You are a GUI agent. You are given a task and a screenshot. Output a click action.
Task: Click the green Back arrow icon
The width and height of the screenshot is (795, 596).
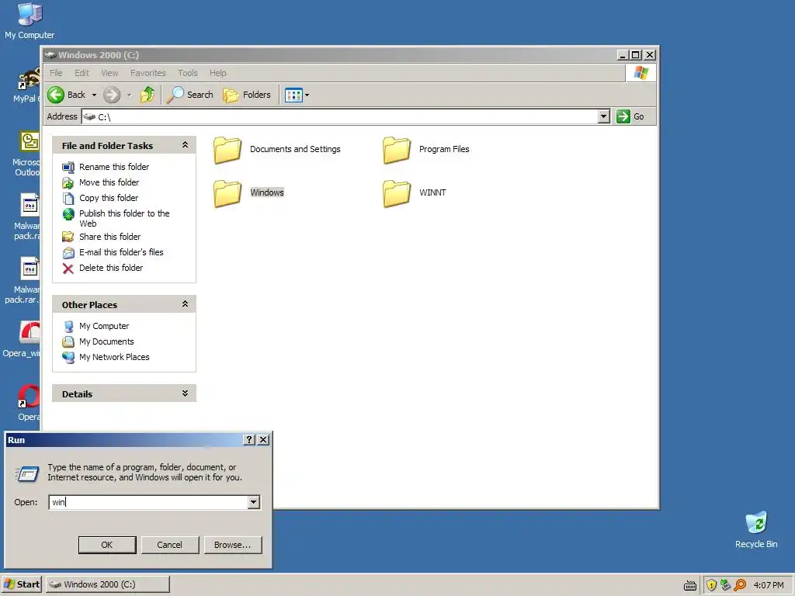pos(56,95)
